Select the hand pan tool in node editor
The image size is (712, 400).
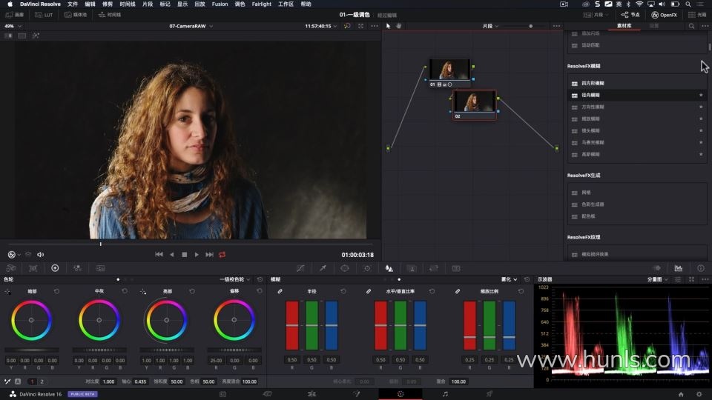coord(399,26)
